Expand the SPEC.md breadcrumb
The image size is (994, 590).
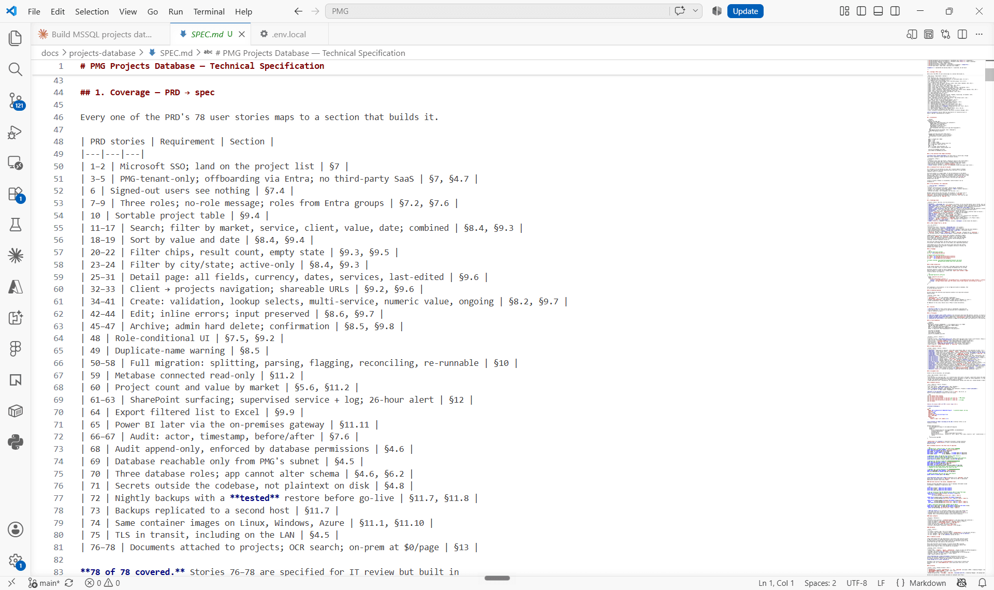tap(176, 53)
